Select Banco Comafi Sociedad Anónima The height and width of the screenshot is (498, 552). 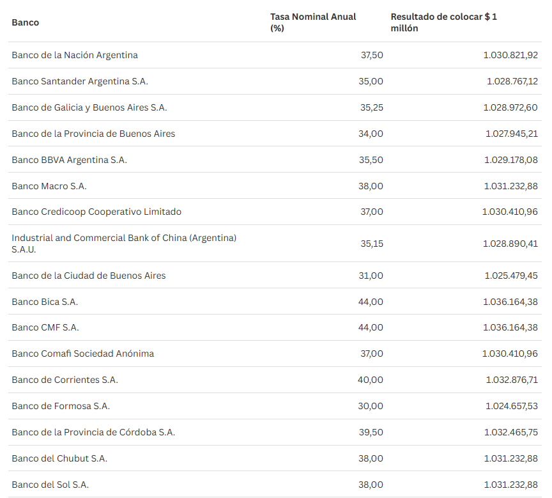(82, 354)
